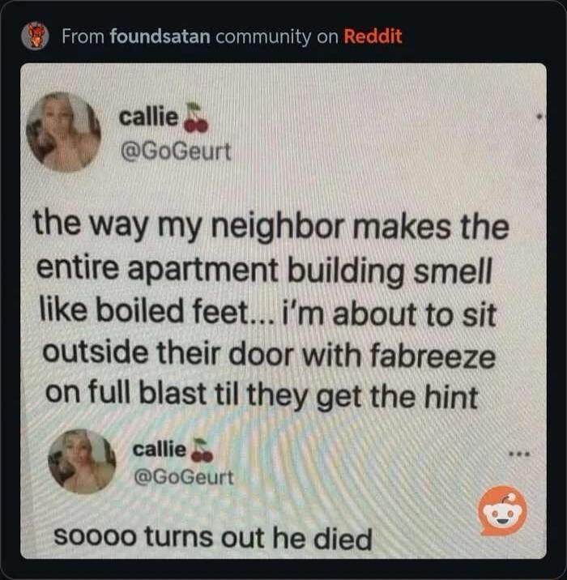
Task: Click the orange Reddit Snoo logo watermark
Action: (x=502, y=511)
